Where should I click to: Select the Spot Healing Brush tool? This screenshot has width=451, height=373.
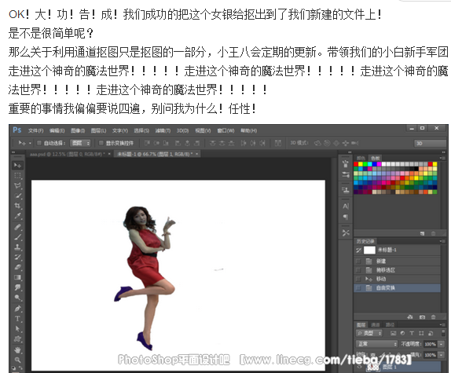click(17, 227)
